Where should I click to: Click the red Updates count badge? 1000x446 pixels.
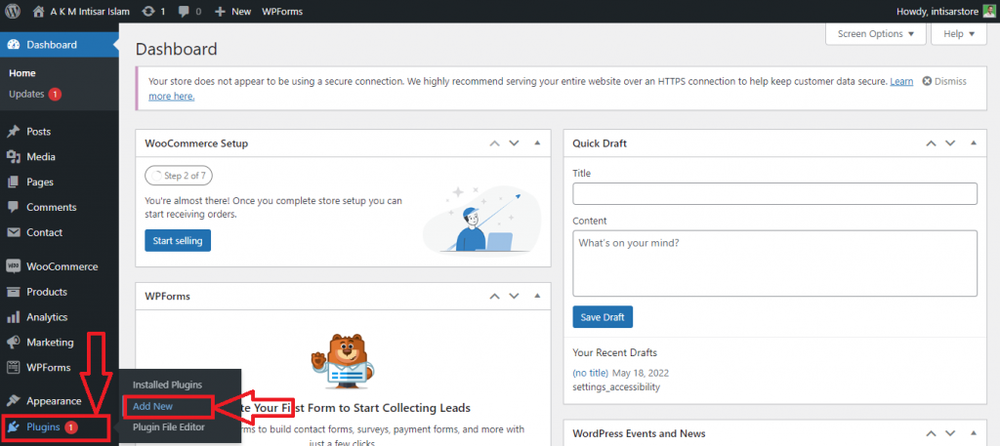click(x=55, y=94)
